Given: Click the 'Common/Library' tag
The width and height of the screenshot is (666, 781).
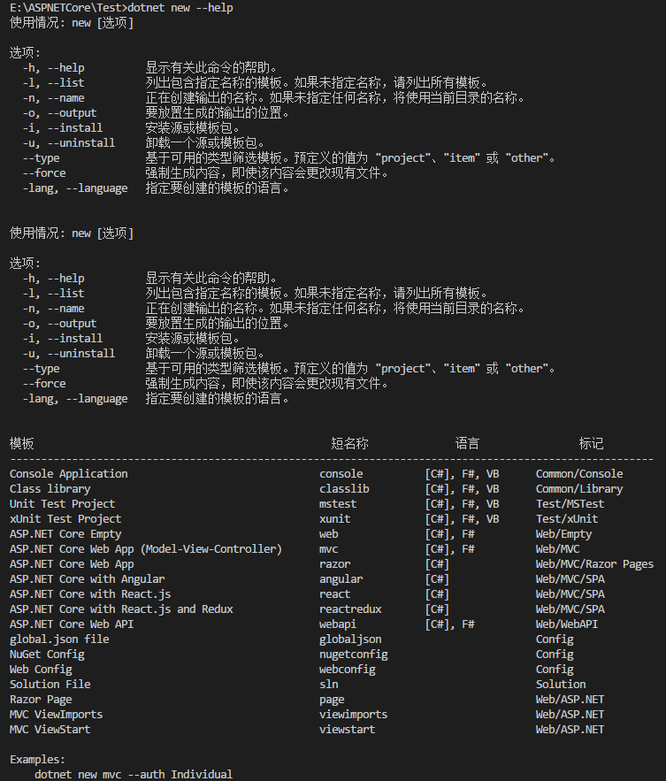Looking at the screenshot, I should 579,488.
